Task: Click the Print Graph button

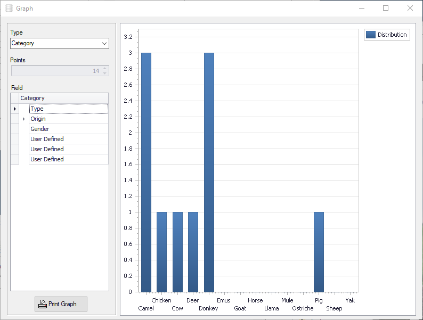Action: pos(61,304)
